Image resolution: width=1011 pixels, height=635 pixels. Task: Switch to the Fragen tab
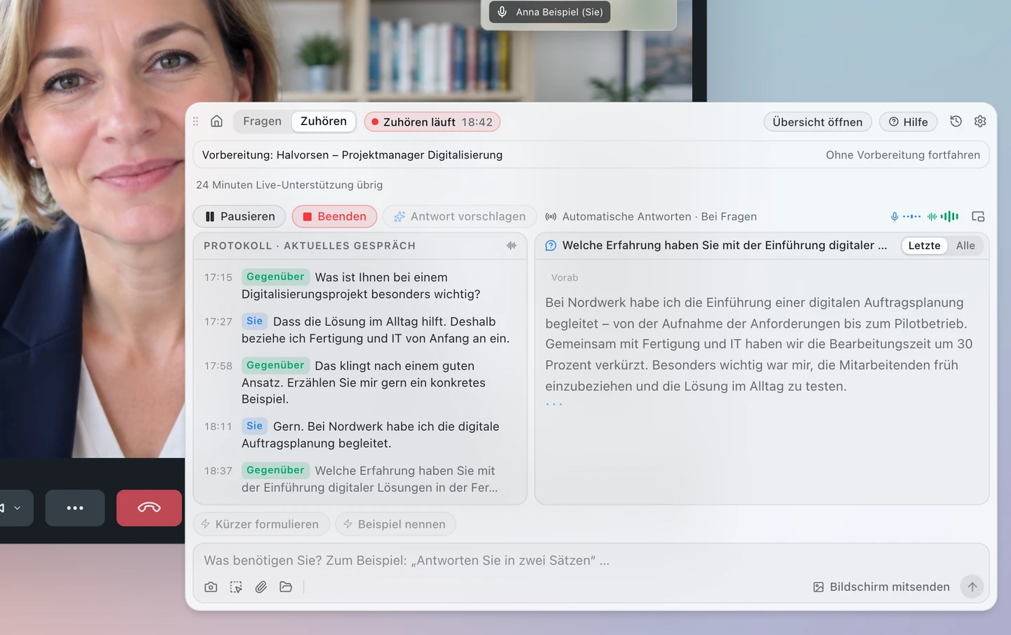click(263, 121)
